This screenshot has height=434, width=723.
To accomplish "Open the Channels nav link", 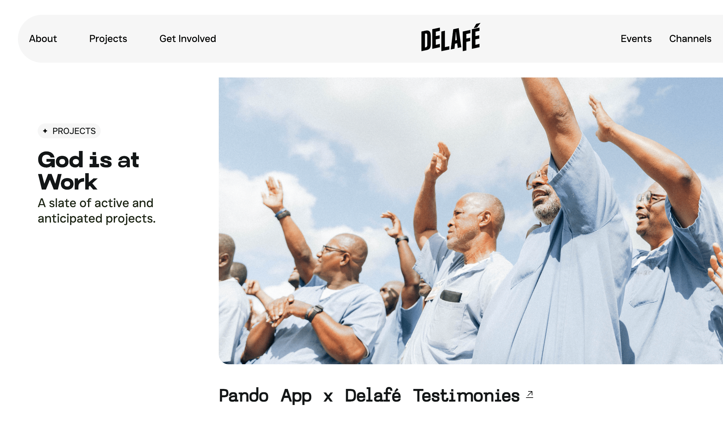I will [690, 39].
